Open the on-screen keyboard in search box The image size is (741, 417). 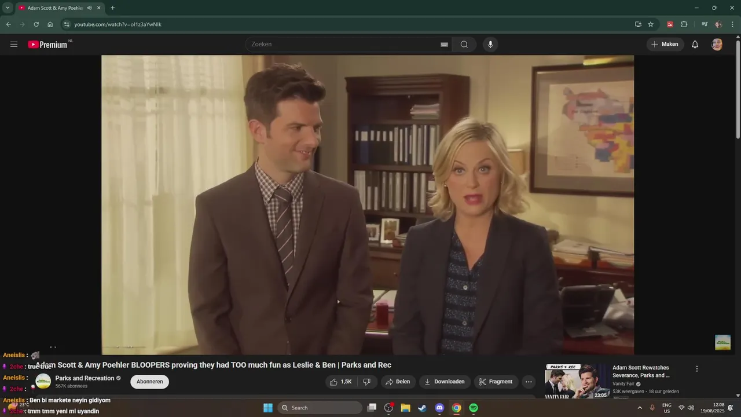tap(444, 45)
